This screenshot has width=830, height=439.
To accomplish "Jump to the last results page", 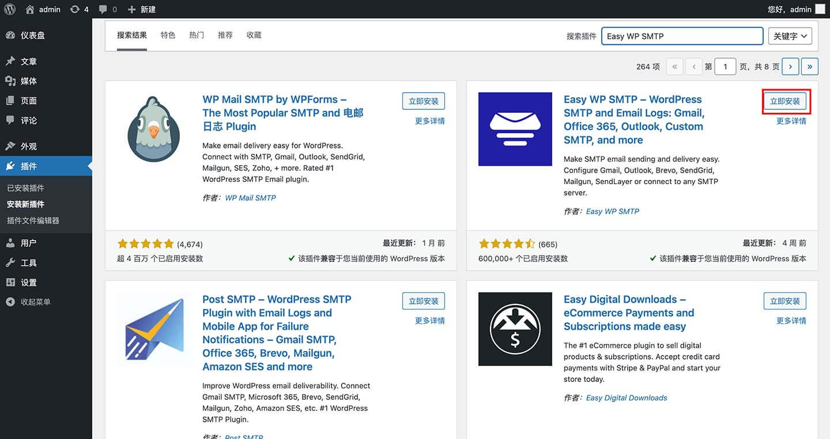I will point(810,67).
